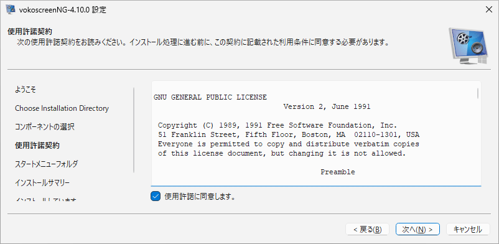The image size is (499, 244).
Task: Click the 使用許諾契約 page heading
Action: [x=30, y=32]
